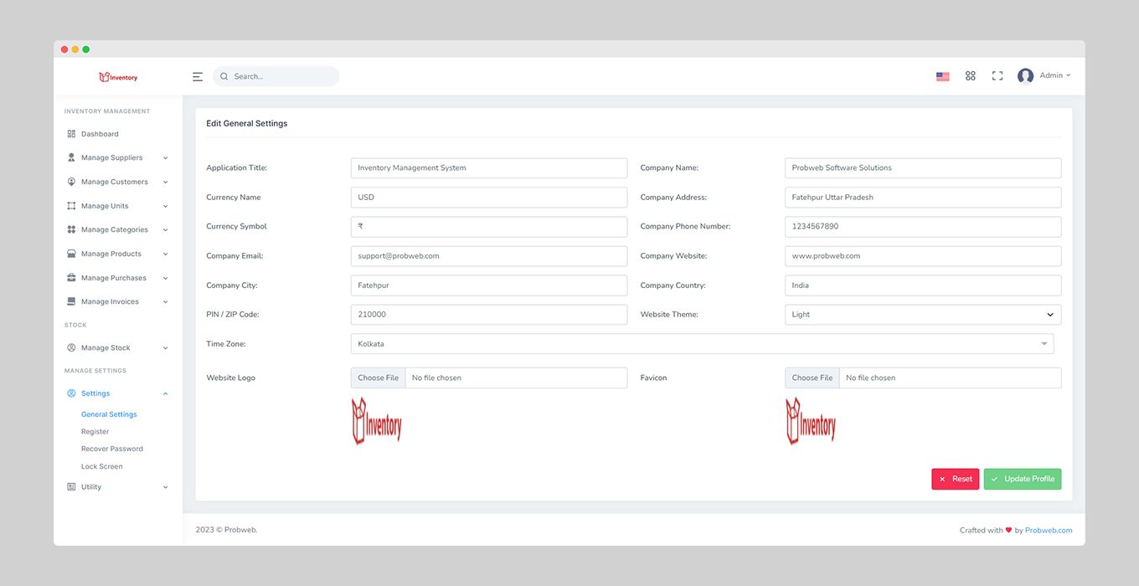Viewport: 1139px width, 586px height.
Task: Click the Website Logo preview image
Action: coord(376,421)
